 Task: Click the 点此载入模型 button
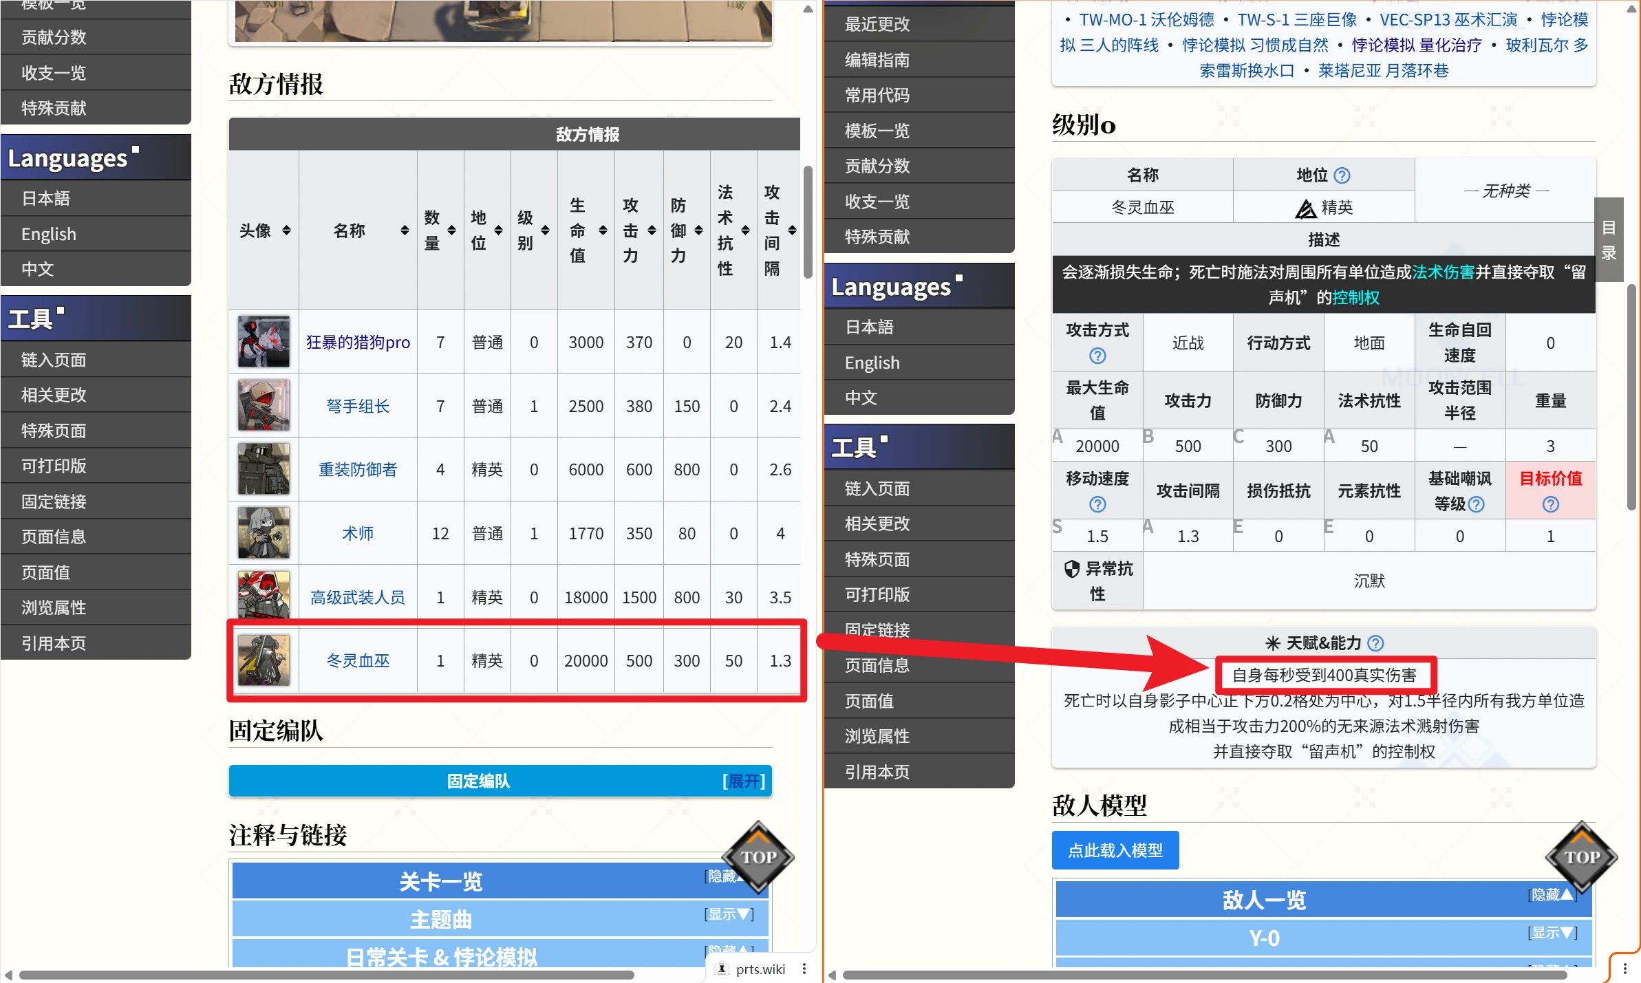[x=1115, y=850]
